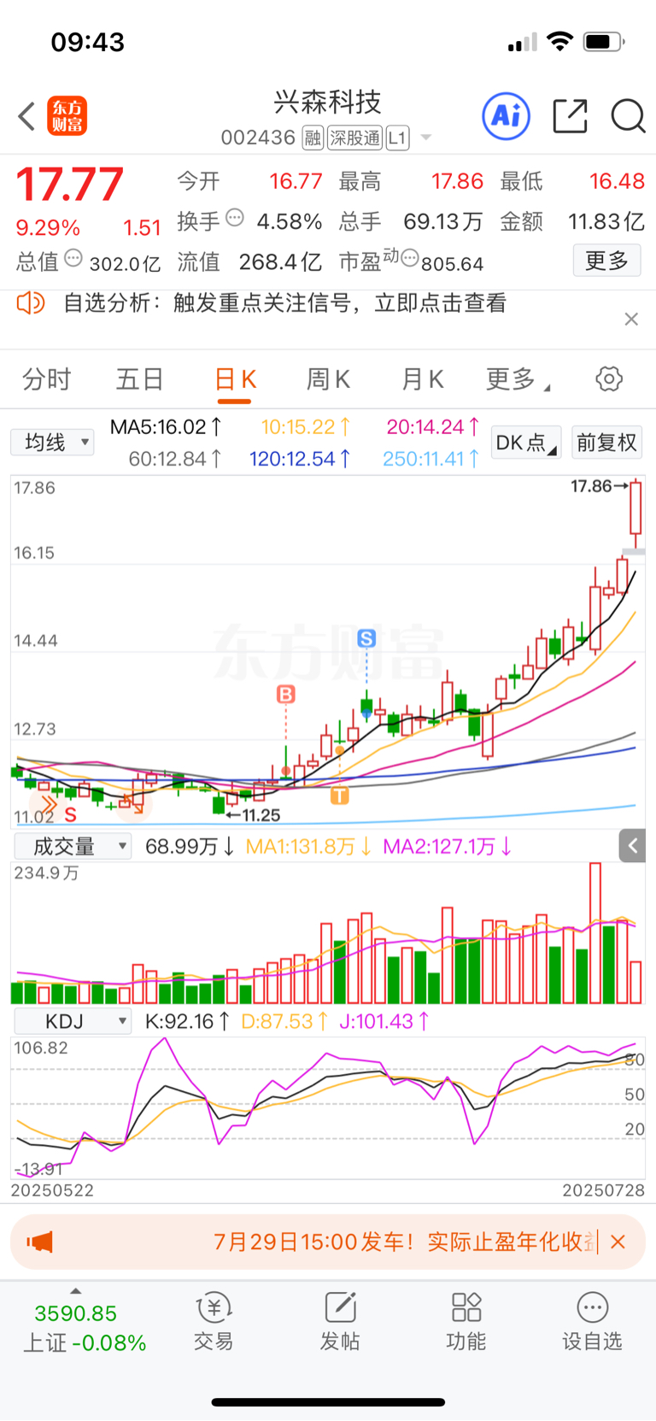
Task: Open chart settings gear icon
Action: tap(609, 379)
